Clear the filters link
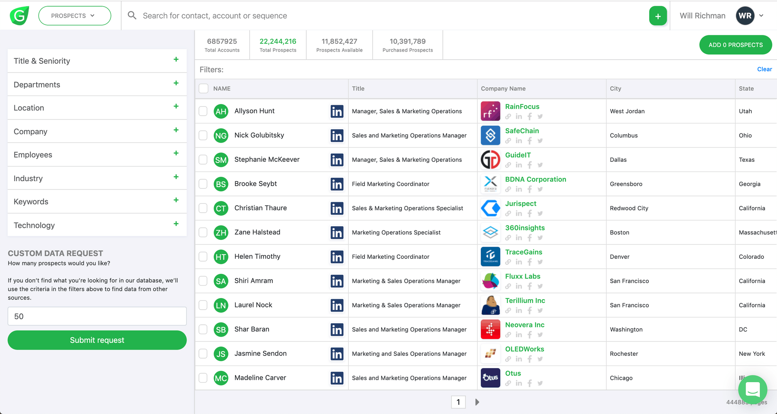This screenshot has width=777, height=414. [765, 69]
